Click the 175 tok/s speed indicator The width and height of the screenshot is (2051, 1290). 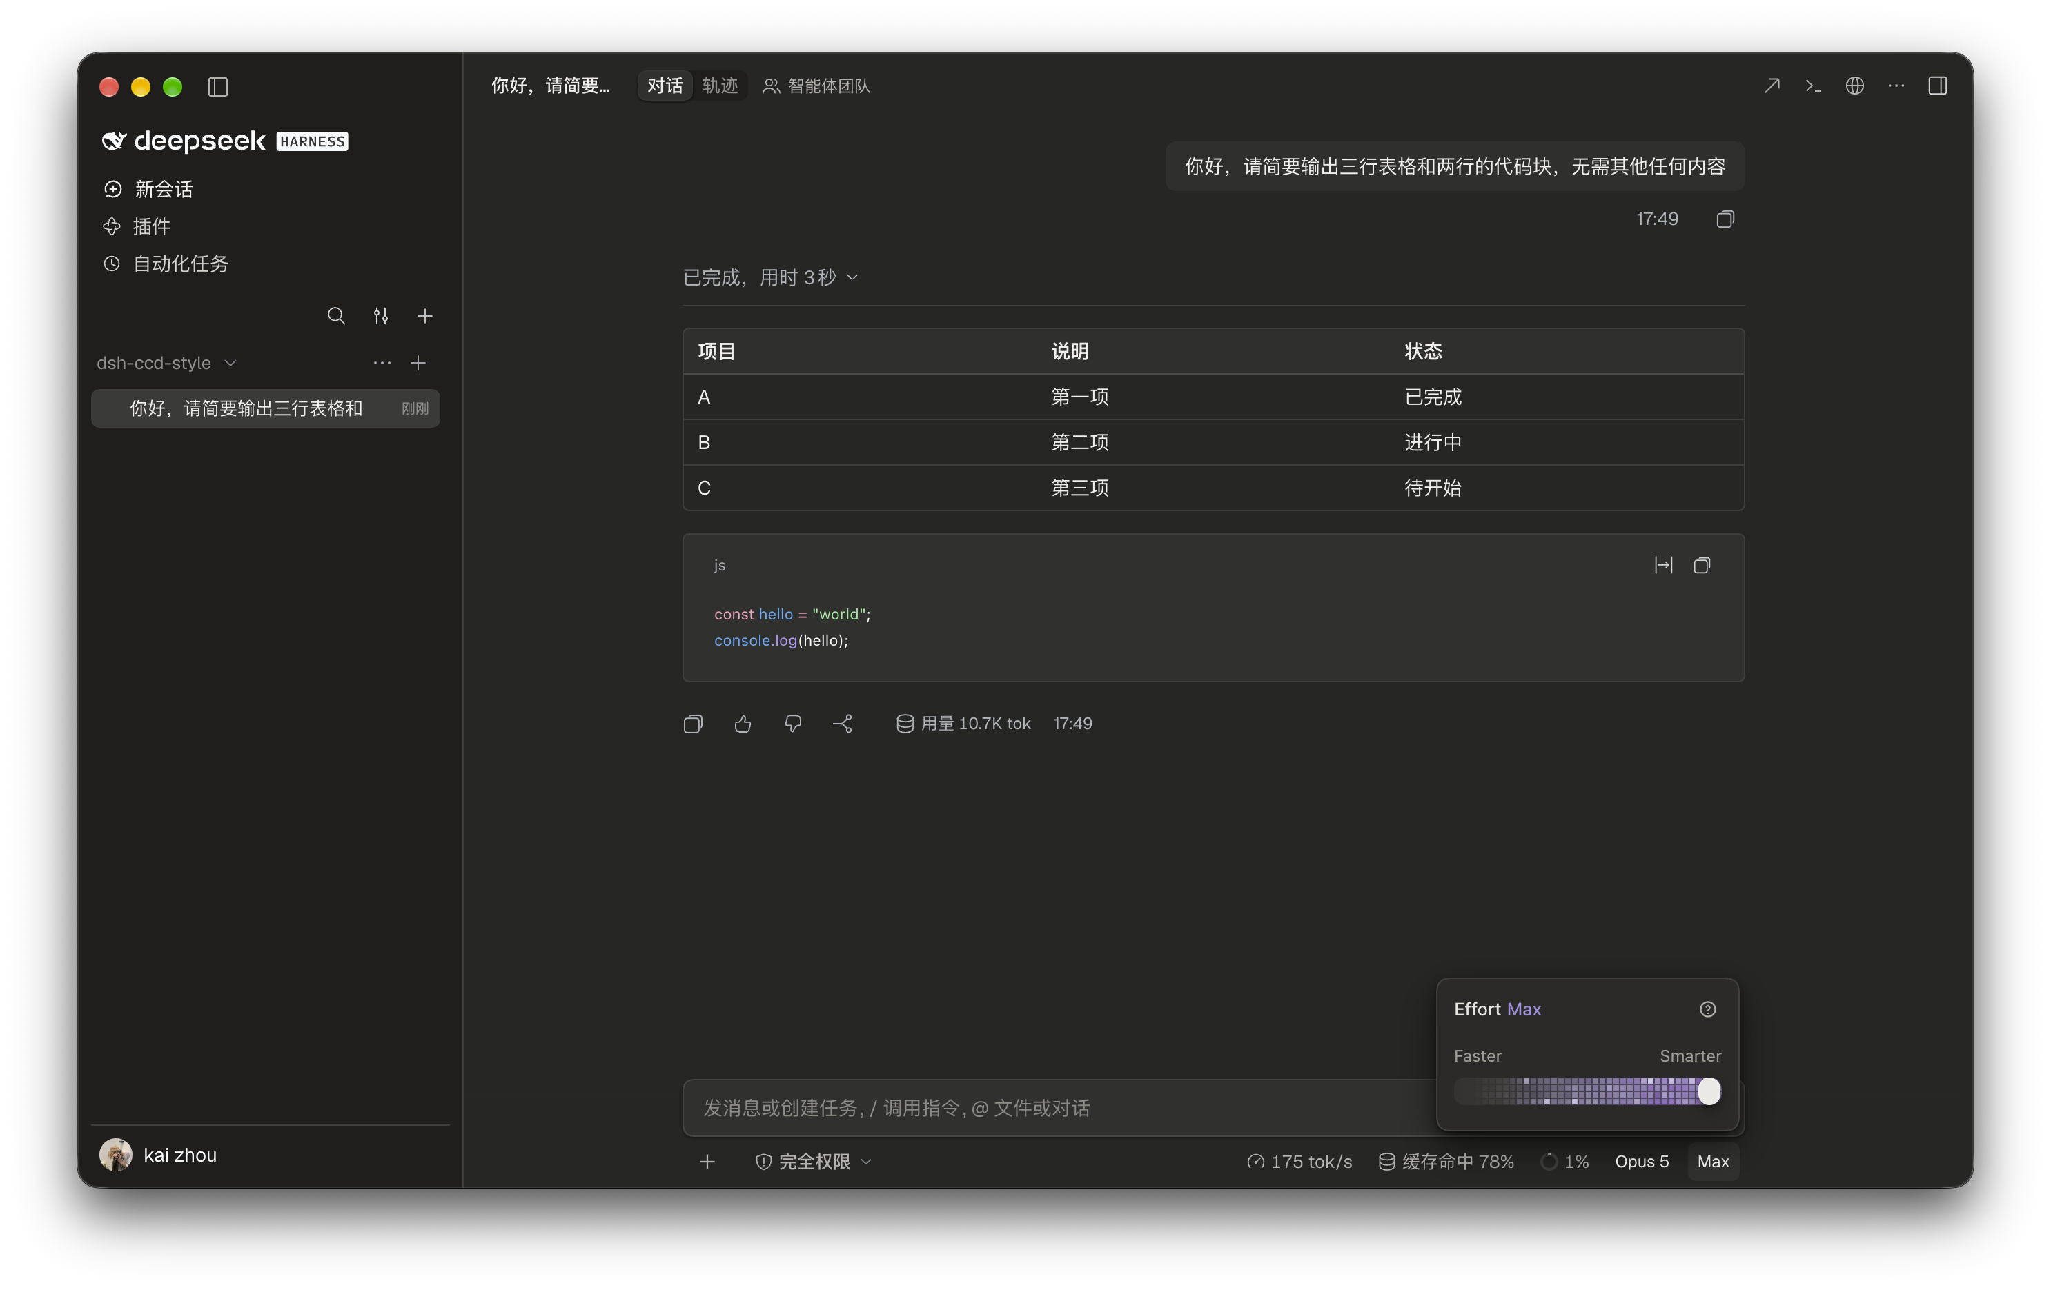(1299, 1162)
